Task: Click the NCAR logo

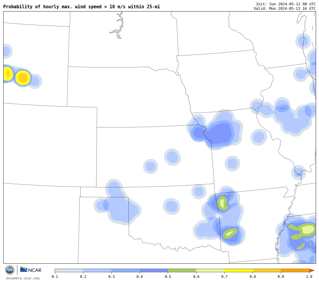Action: click(31, 270)
